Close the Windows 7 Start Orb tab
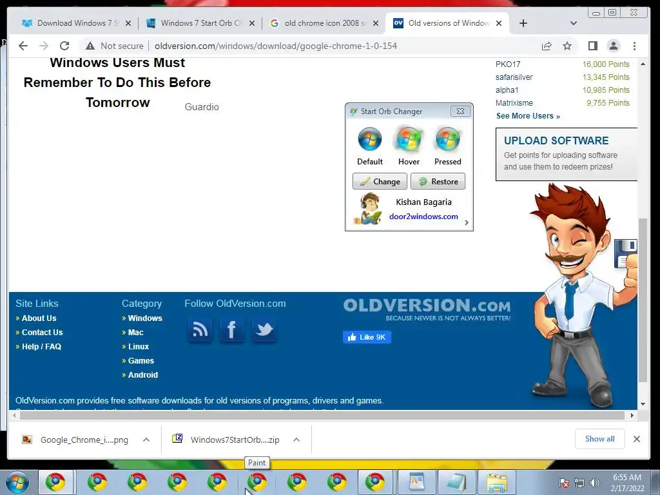Screen dimensions: 660x495 point(252,23)
